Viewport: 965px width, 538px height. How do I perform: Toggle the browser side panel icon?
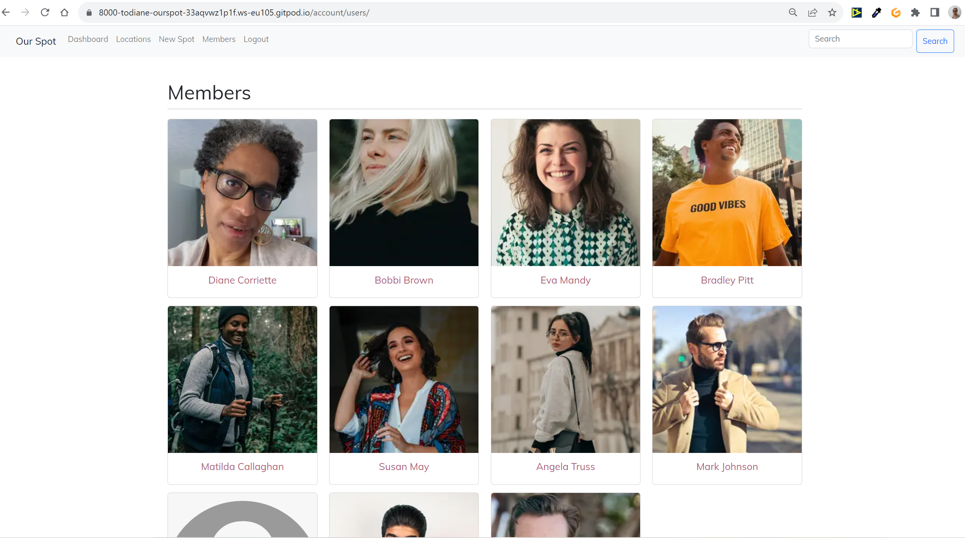[x=935, y=12]
